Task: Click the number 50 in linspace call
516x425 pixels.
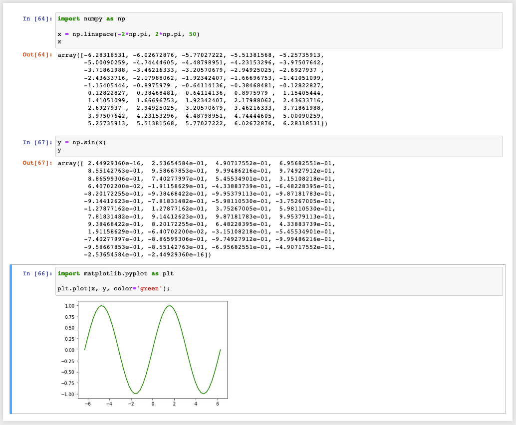Action: 193,34
